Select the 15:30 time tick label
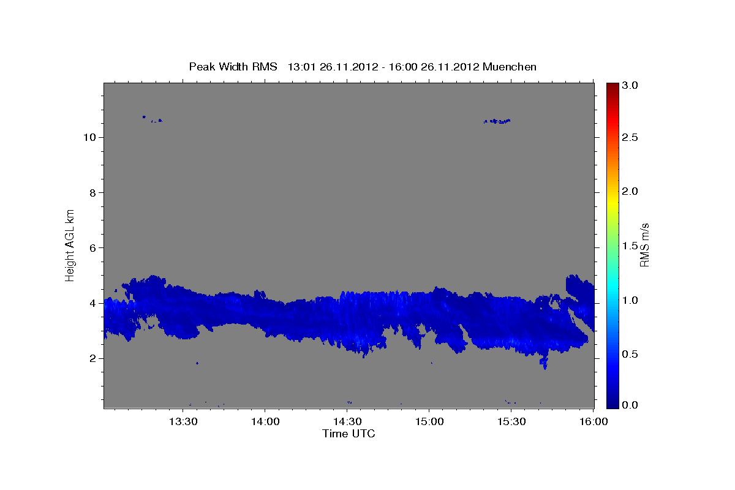Viewport: 735px width, 490px height. tap(511, 421)
